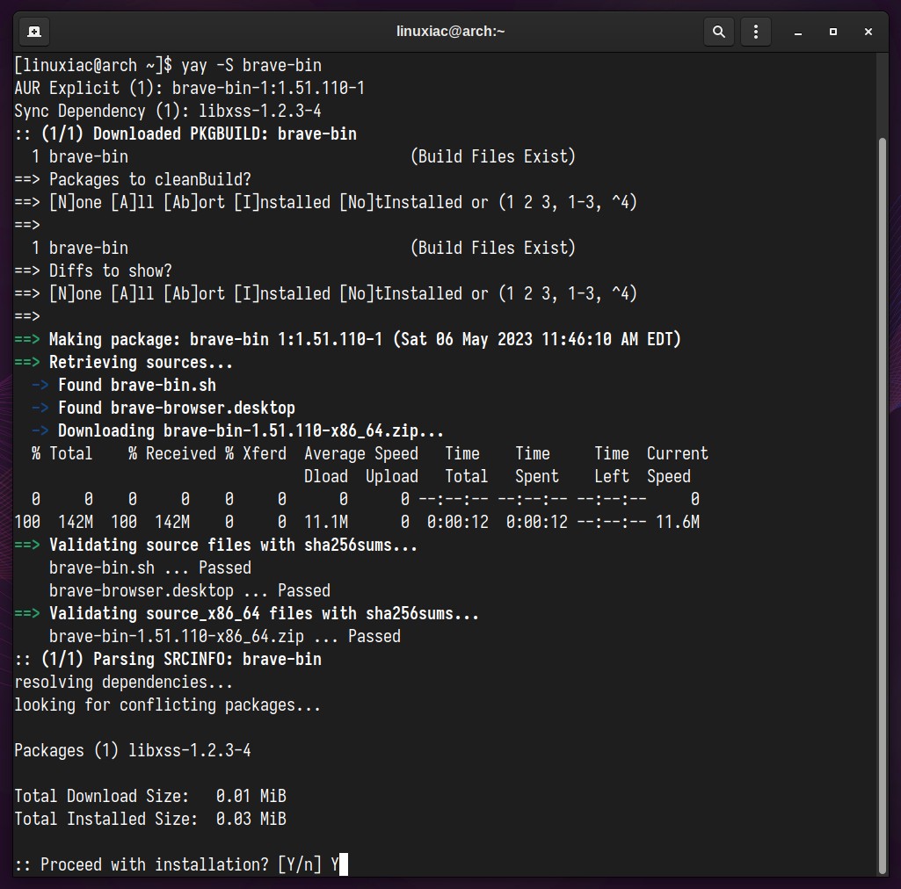Click the 'Average Speed' column header
901x889 pixels.
[361, 453]
